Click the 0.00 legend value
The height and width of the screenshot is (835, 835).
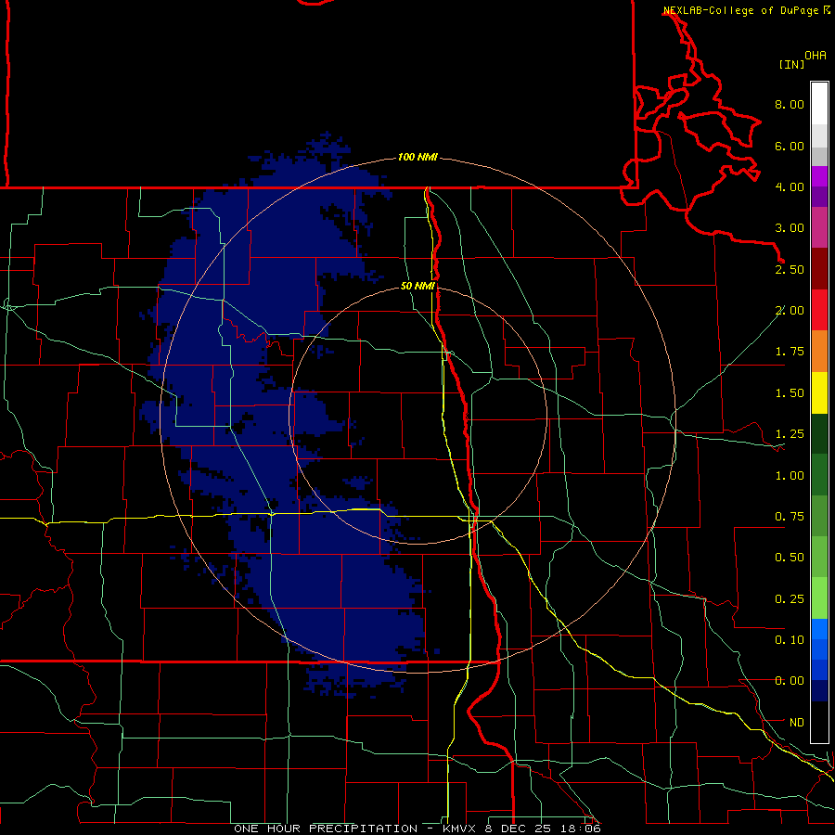pos(790,681)
